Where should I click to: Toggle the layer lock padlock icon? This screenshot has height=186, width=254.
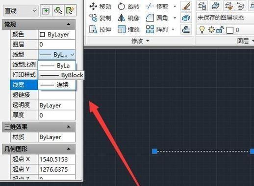220,30
